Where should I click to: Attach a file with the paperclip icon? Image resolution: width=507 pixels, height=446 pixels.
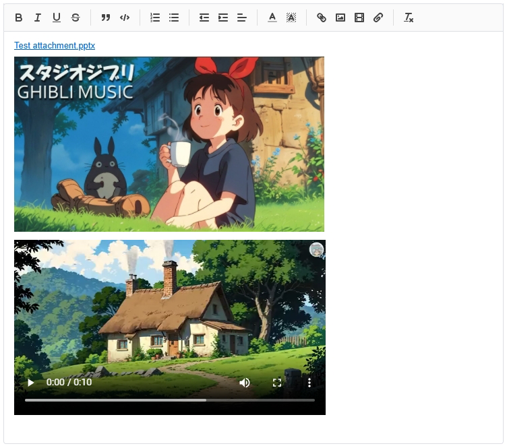[x=378, y=18]
